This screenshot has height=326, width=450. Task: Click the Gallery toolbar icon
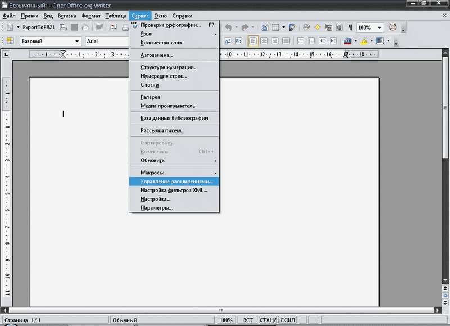tap(328, 27)
